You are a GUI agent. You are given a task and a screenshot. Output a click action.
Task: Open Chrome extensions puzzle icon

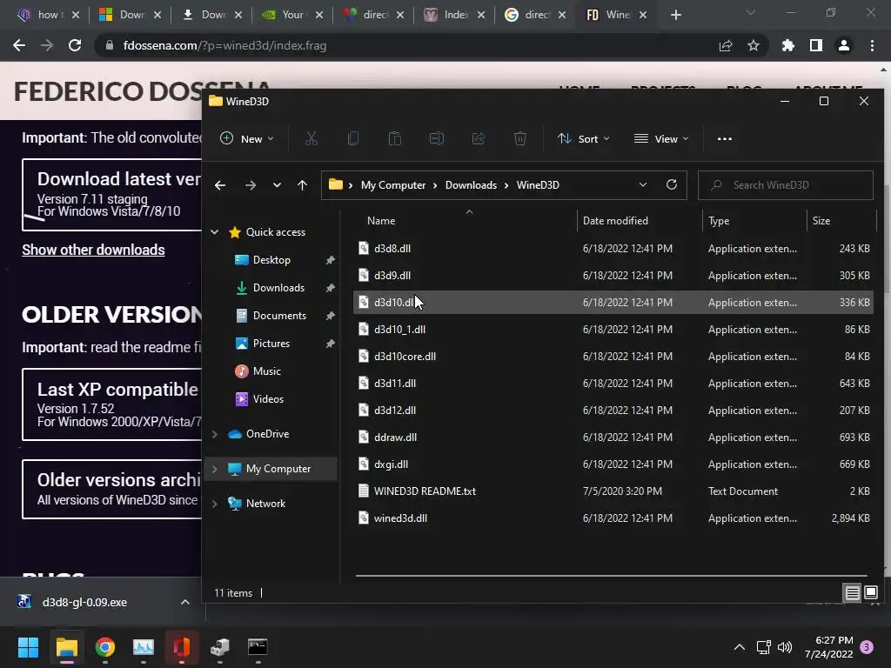click(x=788, y=45)
